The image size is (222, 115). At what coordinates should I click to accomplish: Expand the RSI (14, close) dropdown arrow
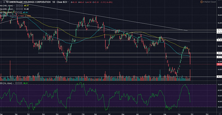(13, 83)
